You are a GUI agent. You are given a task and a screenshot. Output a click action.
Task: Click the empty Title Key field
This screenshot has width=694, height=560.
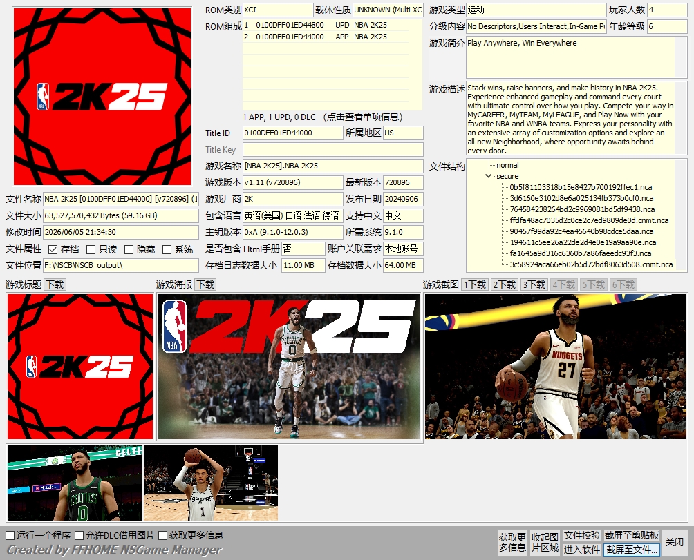333,149
